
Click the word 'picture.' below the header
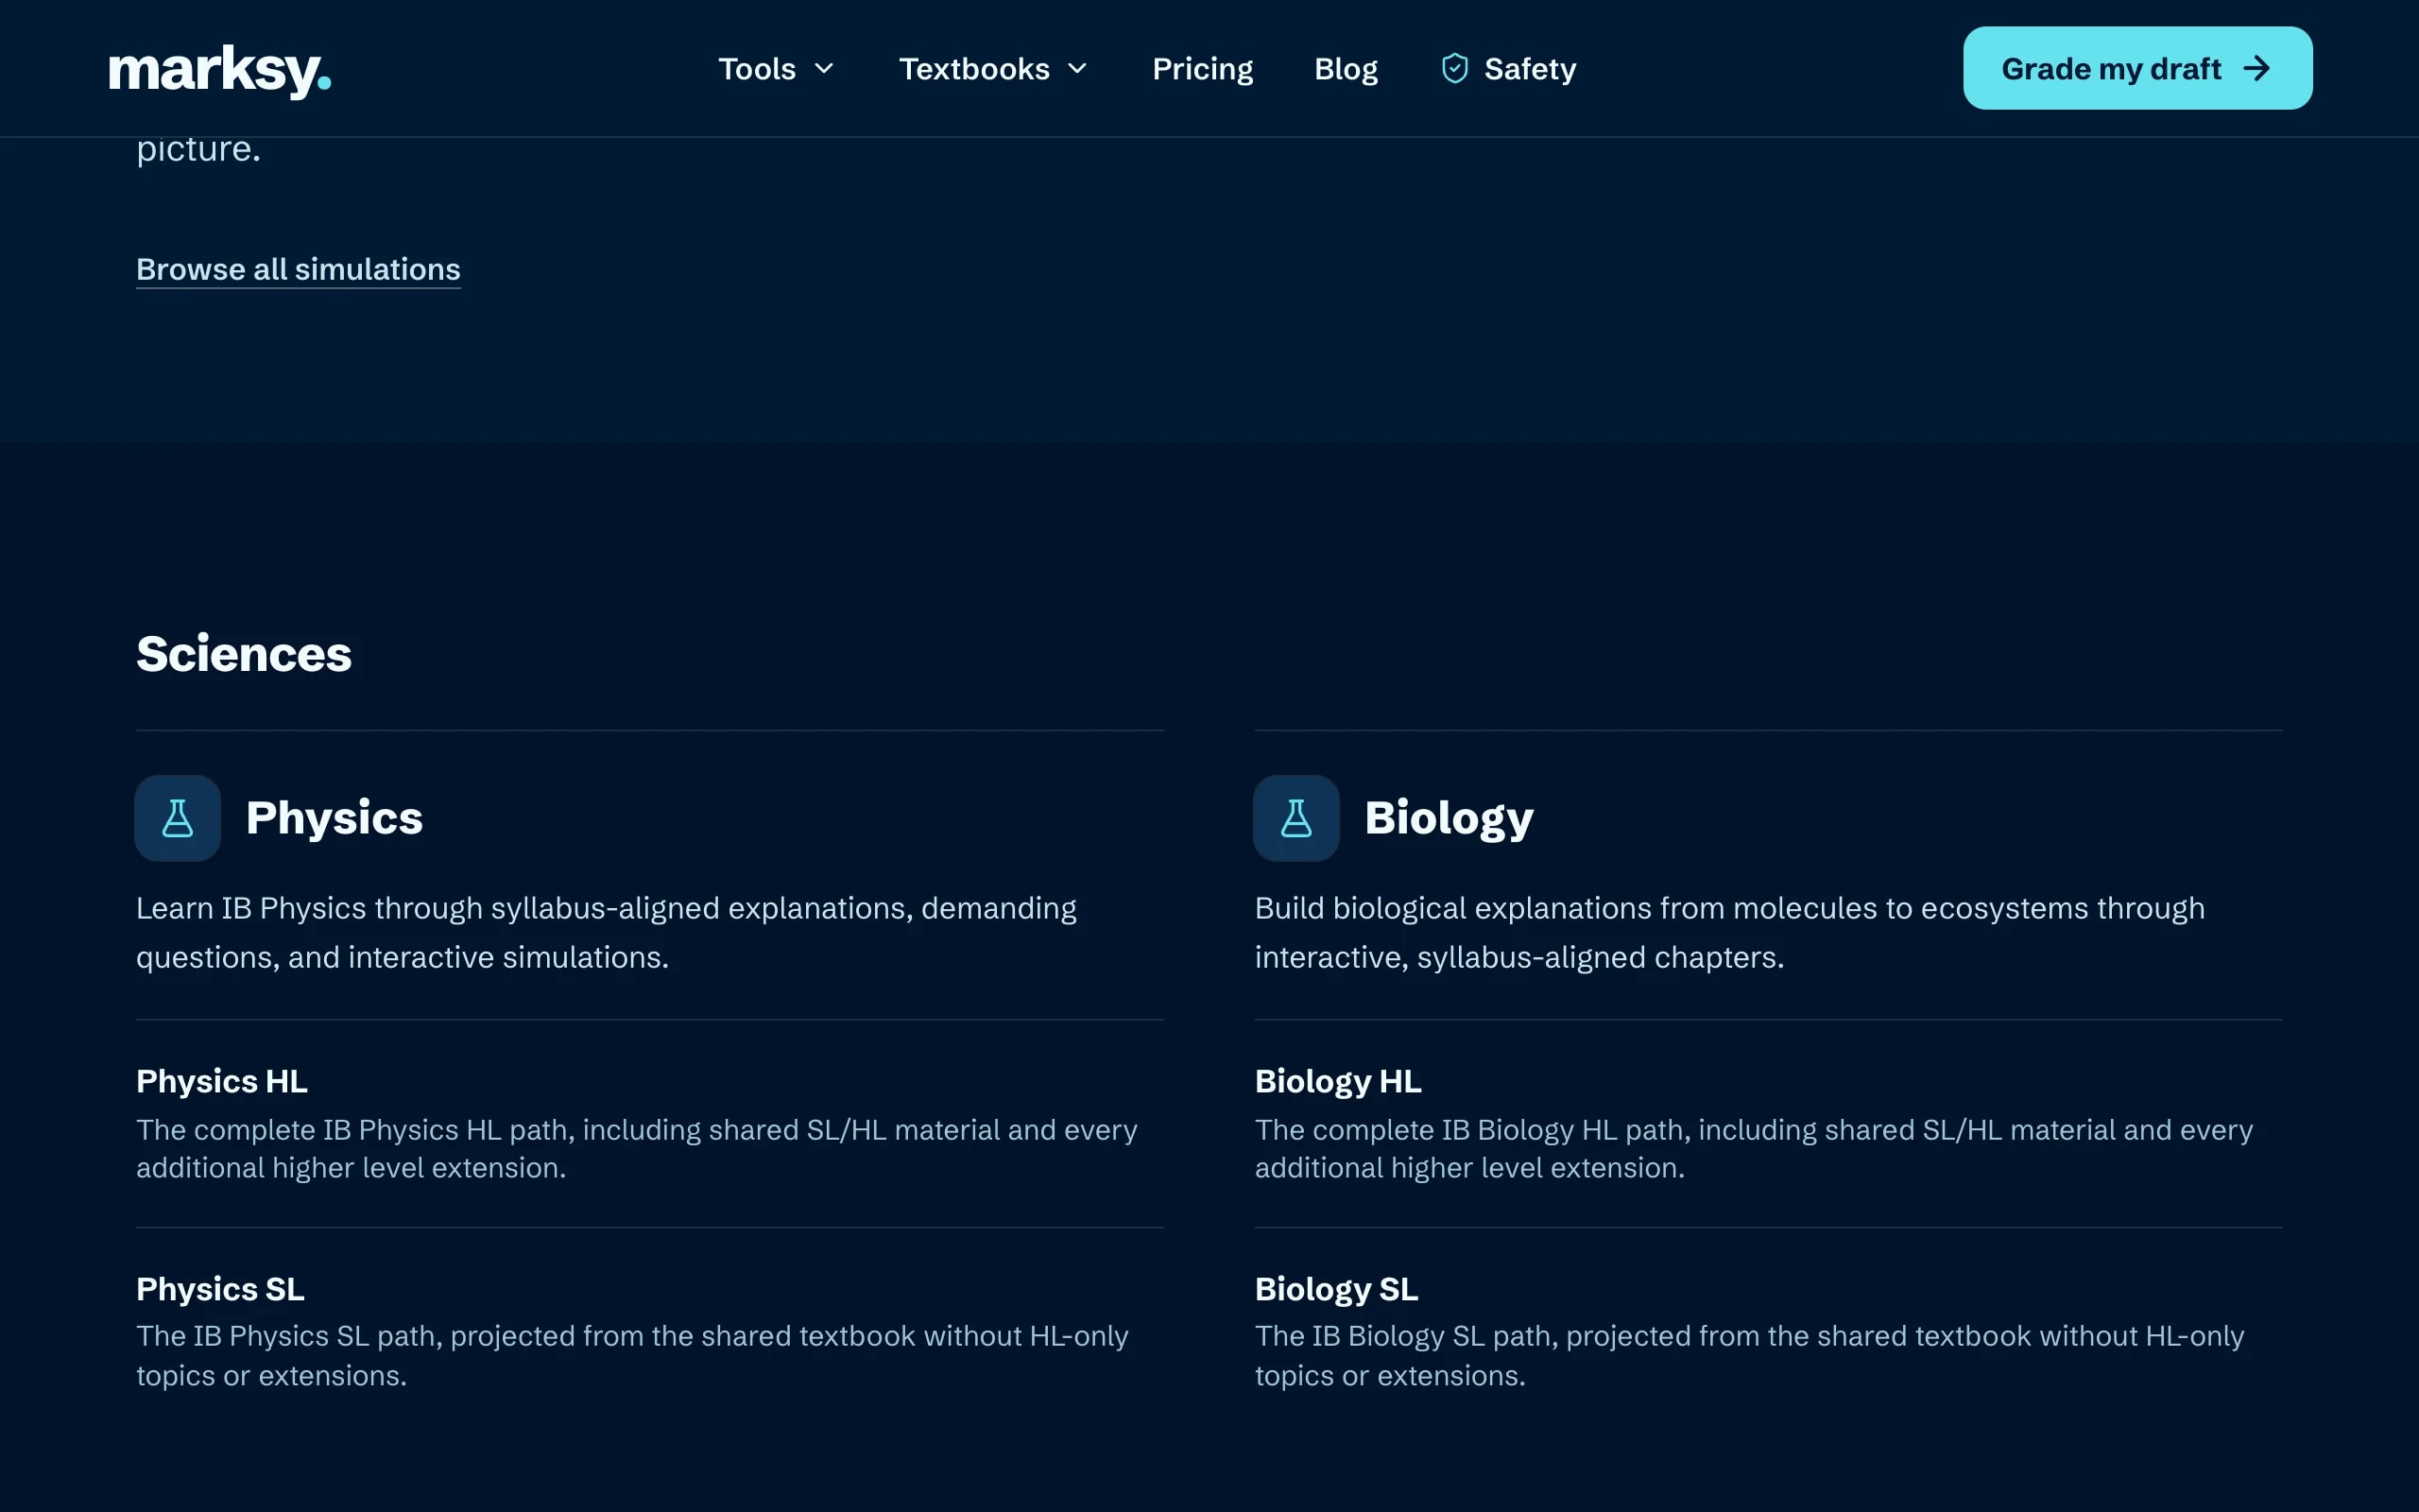[x=197, y=150]
